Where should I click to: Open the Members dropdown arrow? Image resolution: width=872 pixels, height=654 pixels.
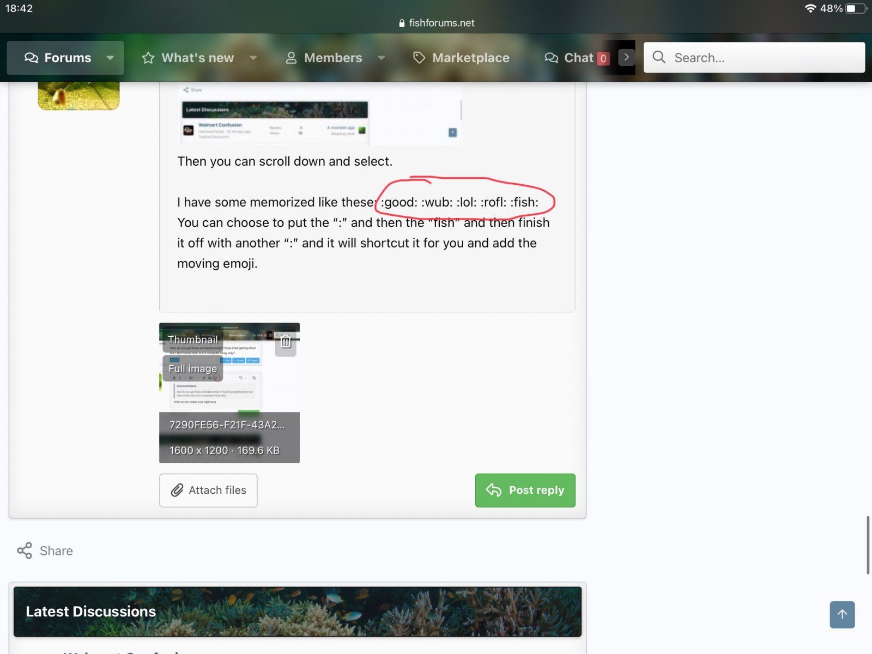tap(381, 58)
